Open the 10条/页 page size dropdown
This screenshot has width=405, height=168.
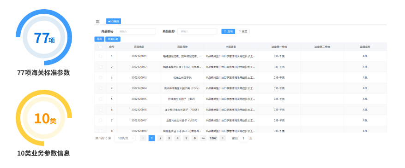click(x=125, y=138)
